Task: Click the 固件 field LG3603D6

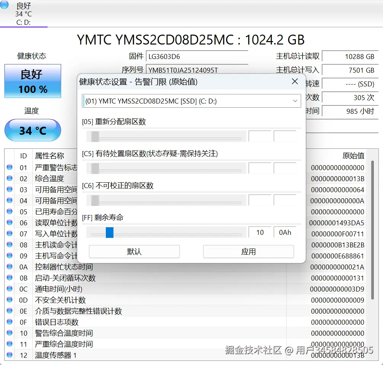Action: click(x=197, y=56)
